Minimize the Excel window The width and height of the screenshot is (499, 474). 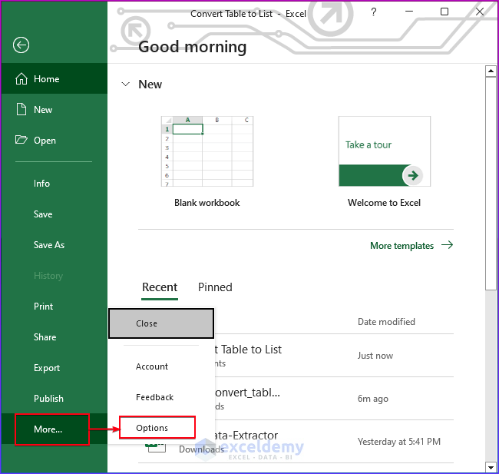click(409, 12)
